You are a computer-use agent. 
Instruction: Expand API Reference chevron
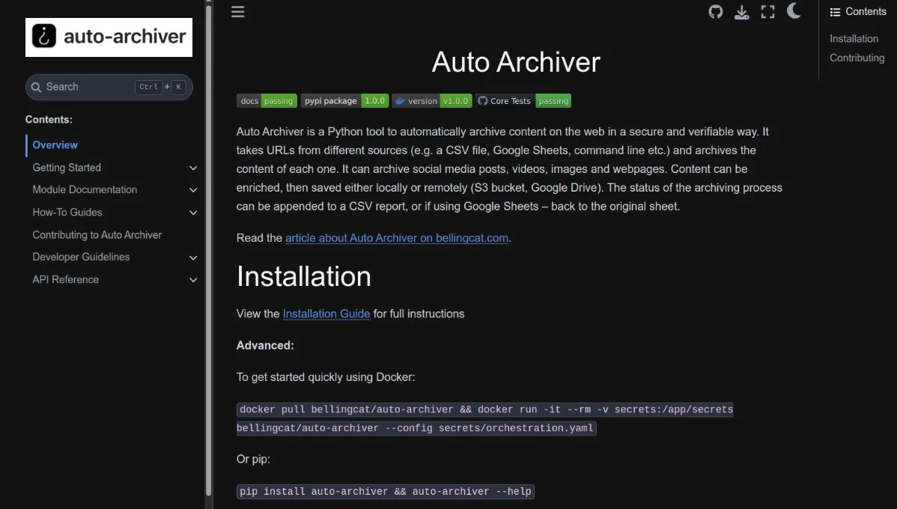pos(193,280)
